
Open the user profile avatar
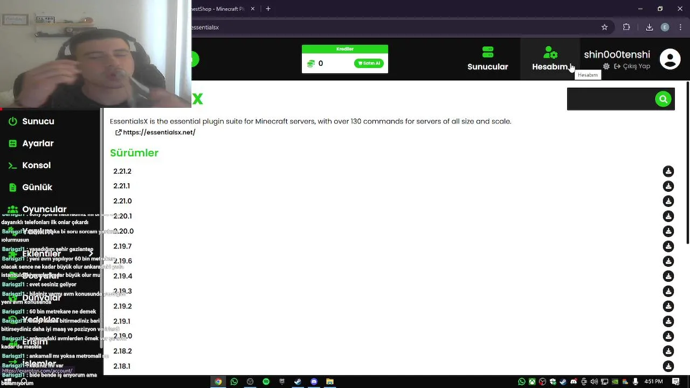(x=670, y=59)
